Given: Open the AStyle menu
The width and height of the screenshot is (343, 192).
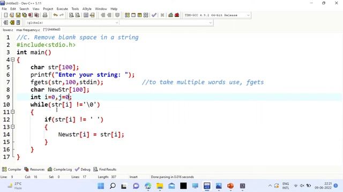Looking at the screenshot, I should (87, 9).
